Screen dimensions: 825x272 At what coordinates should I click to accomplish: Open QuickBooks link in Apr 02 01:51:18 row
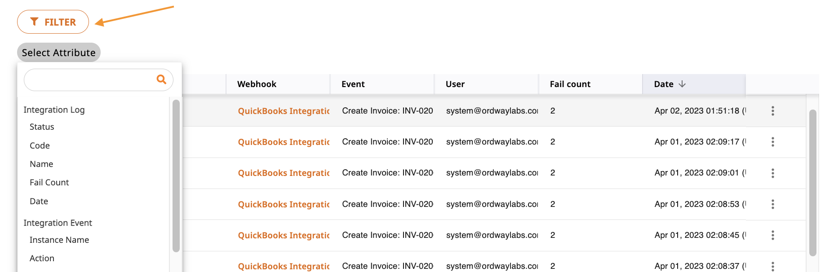(284, 111)
